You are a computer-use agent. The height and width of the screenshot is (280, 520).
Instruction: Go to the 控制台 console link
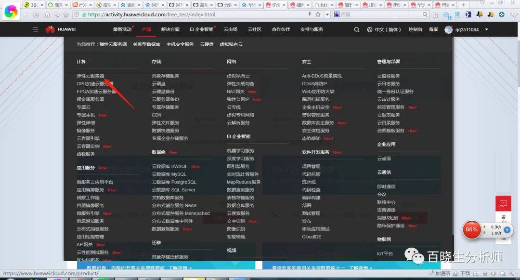click(416, 29)
